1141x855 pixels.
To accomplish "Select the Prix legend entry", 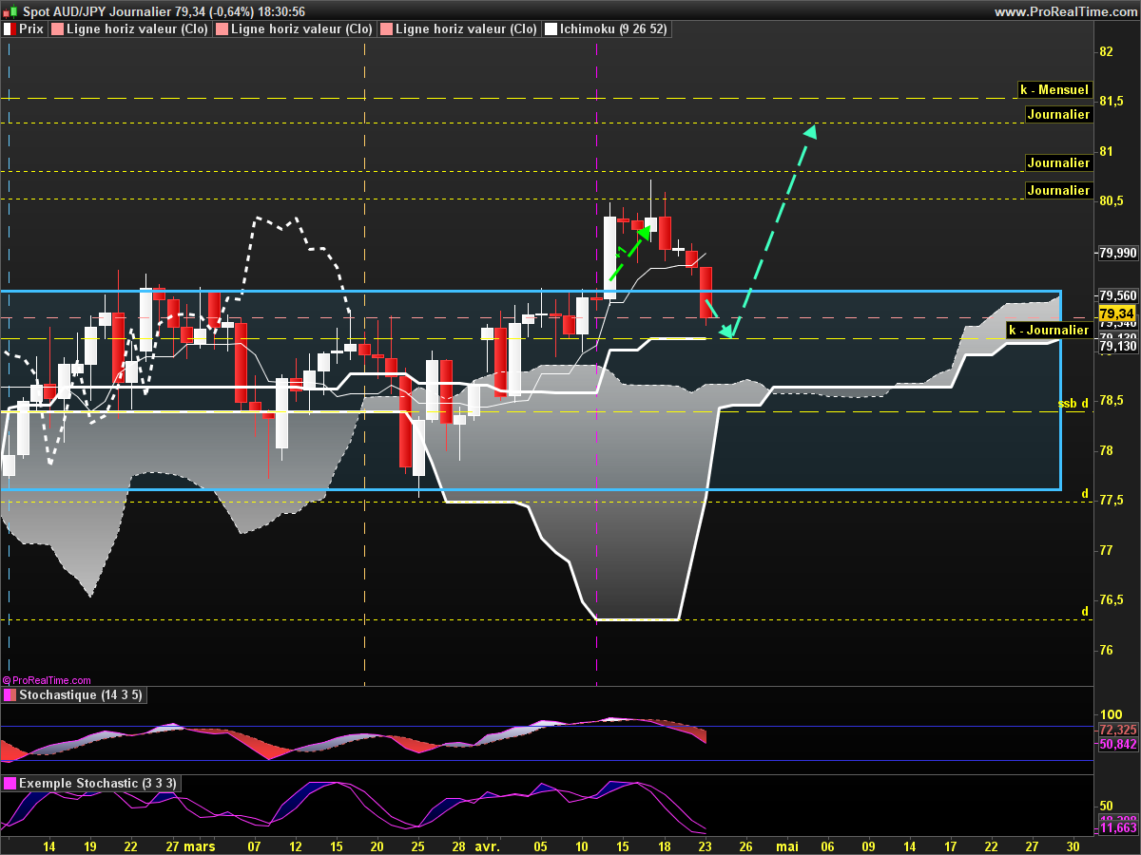I will click(26, 29).
